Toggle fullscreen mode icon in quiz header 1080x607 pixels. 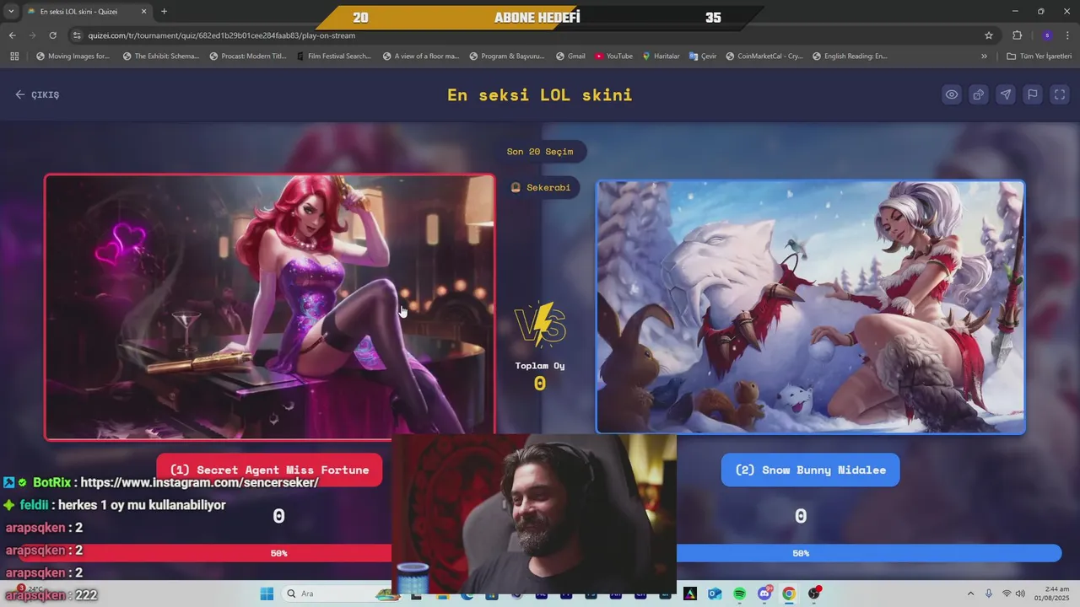(1060, 94)
